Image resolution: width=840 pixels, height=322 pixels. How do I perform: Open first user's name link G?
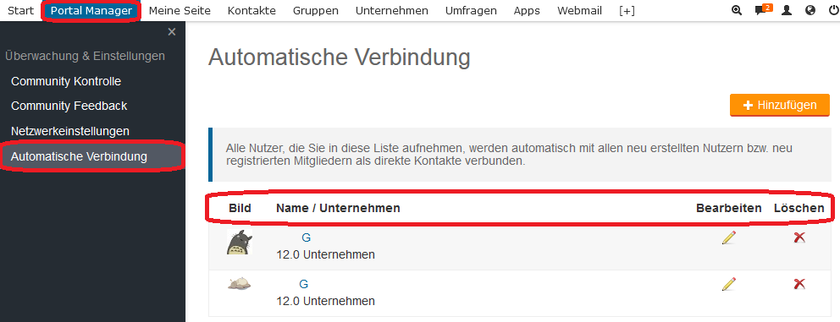click(307, 237)
